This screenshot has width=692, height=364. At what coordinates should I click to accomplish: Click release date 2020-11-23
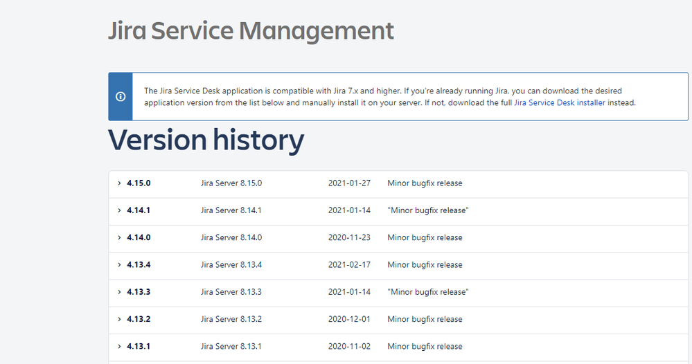(x=349, y=237)
